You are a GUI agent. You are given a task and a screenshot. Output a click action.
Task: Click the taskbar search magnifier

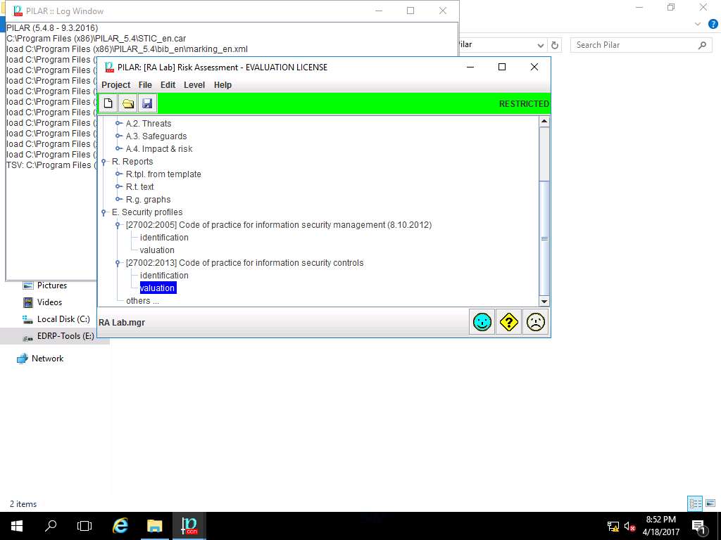pyautogui.click(x=51, y=526)
